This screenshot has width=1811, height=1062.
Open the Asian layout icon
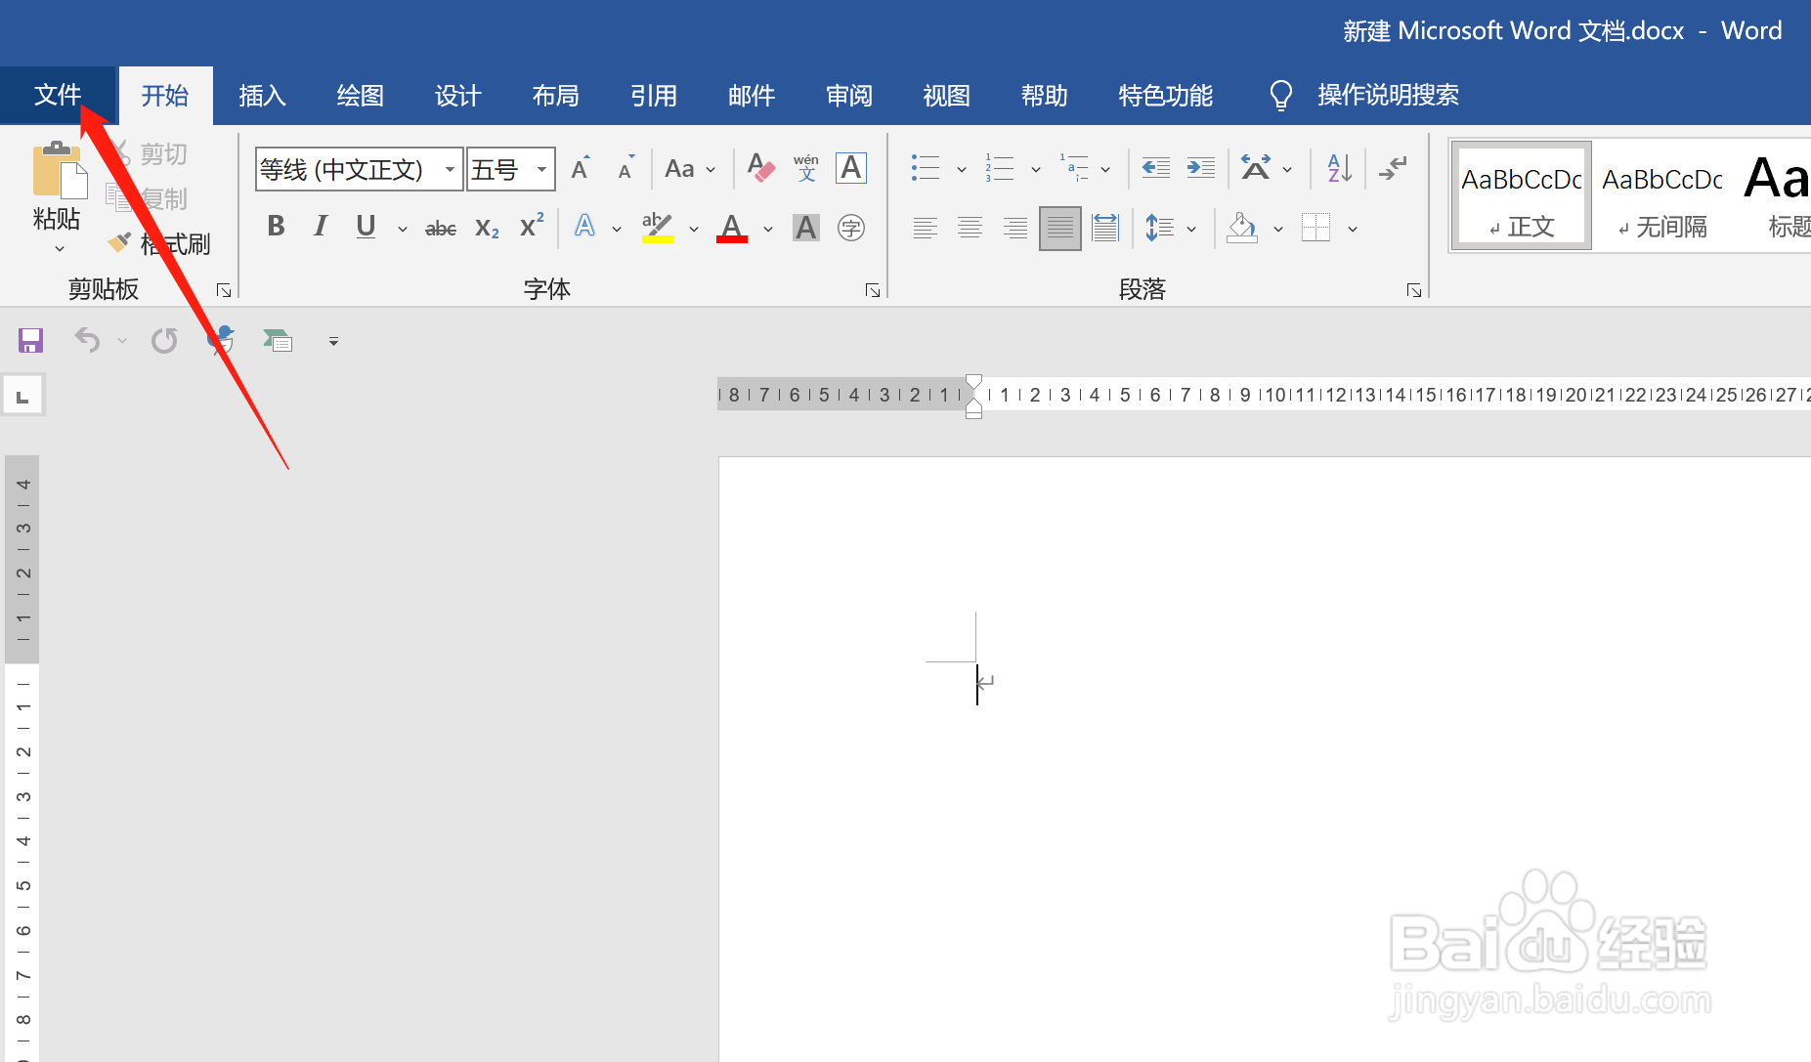click(1256, 168)
